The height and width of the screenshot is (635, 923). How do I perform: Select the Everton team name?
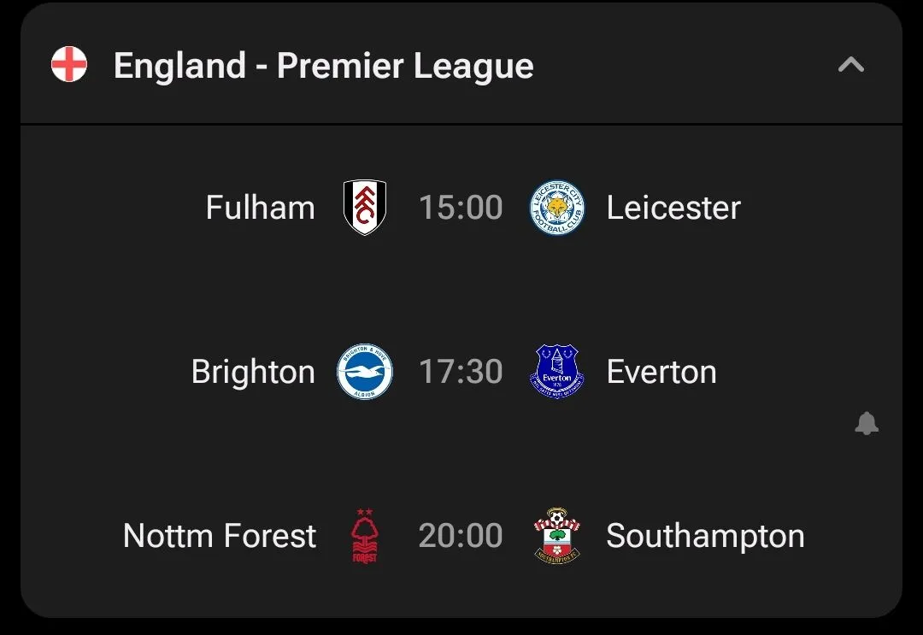click(661, 372)
